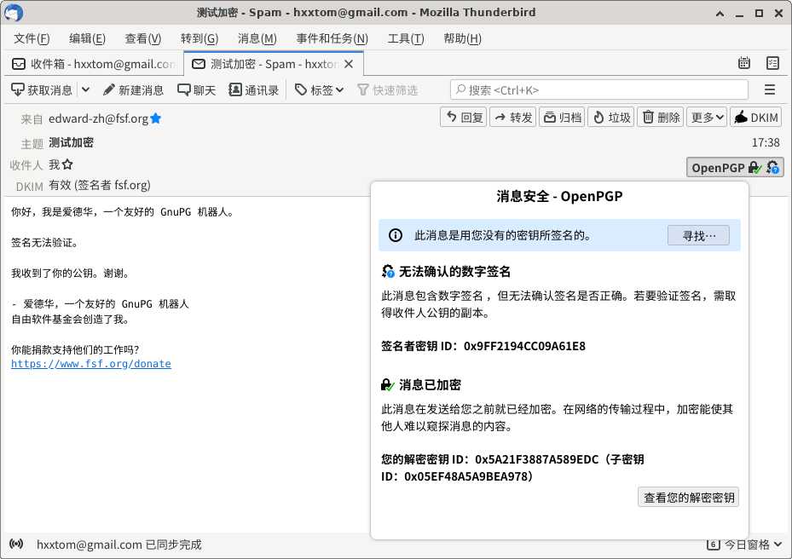Forward the message with 转发
The height and width of the screenshot is (559, 792).
tap(512, 117)
